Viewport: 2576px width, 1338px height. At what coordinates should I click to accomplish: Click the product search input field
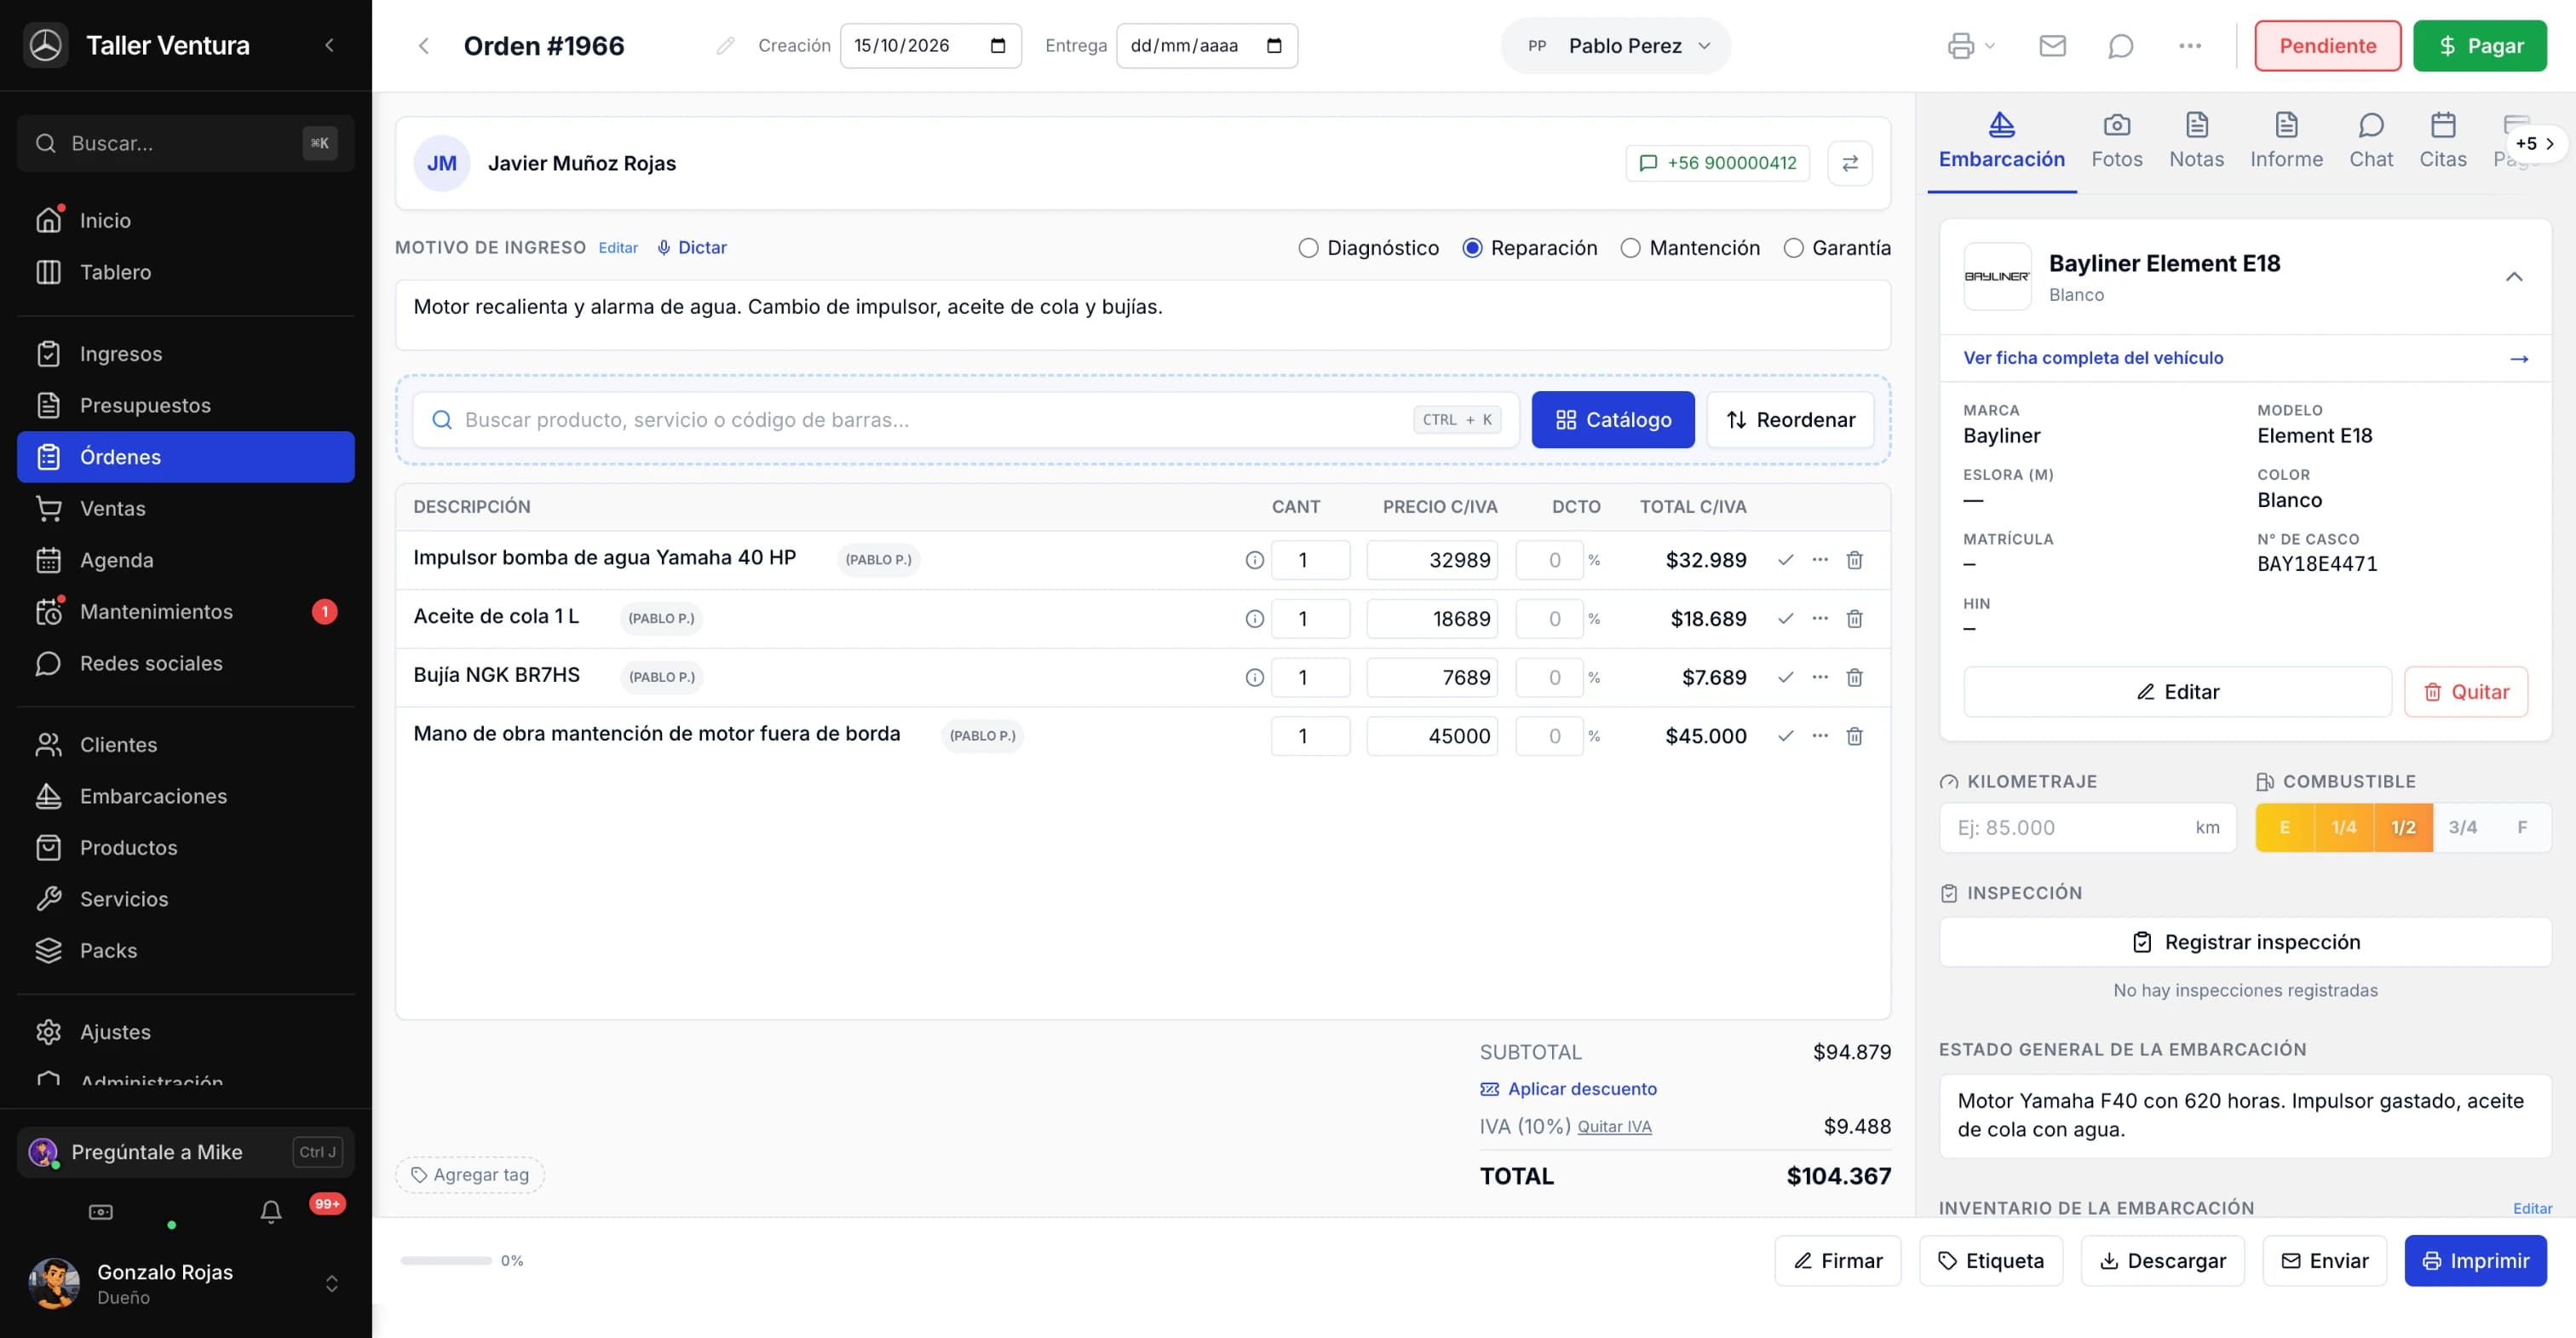(965, 420)
